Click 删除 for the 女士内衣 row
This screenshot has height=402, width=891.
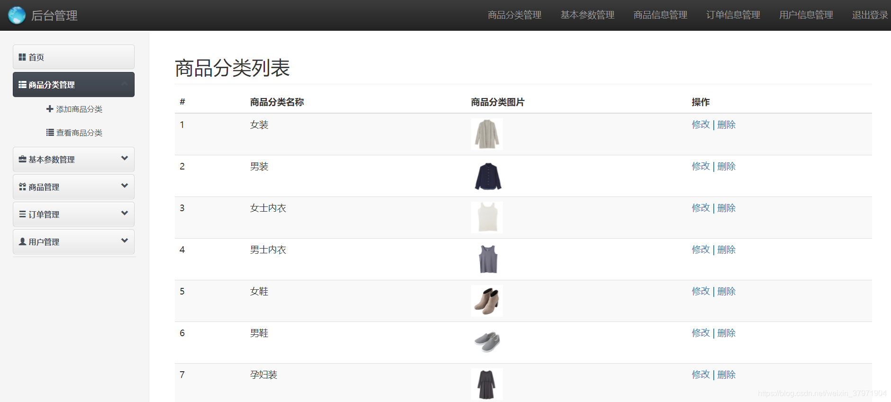727,208
